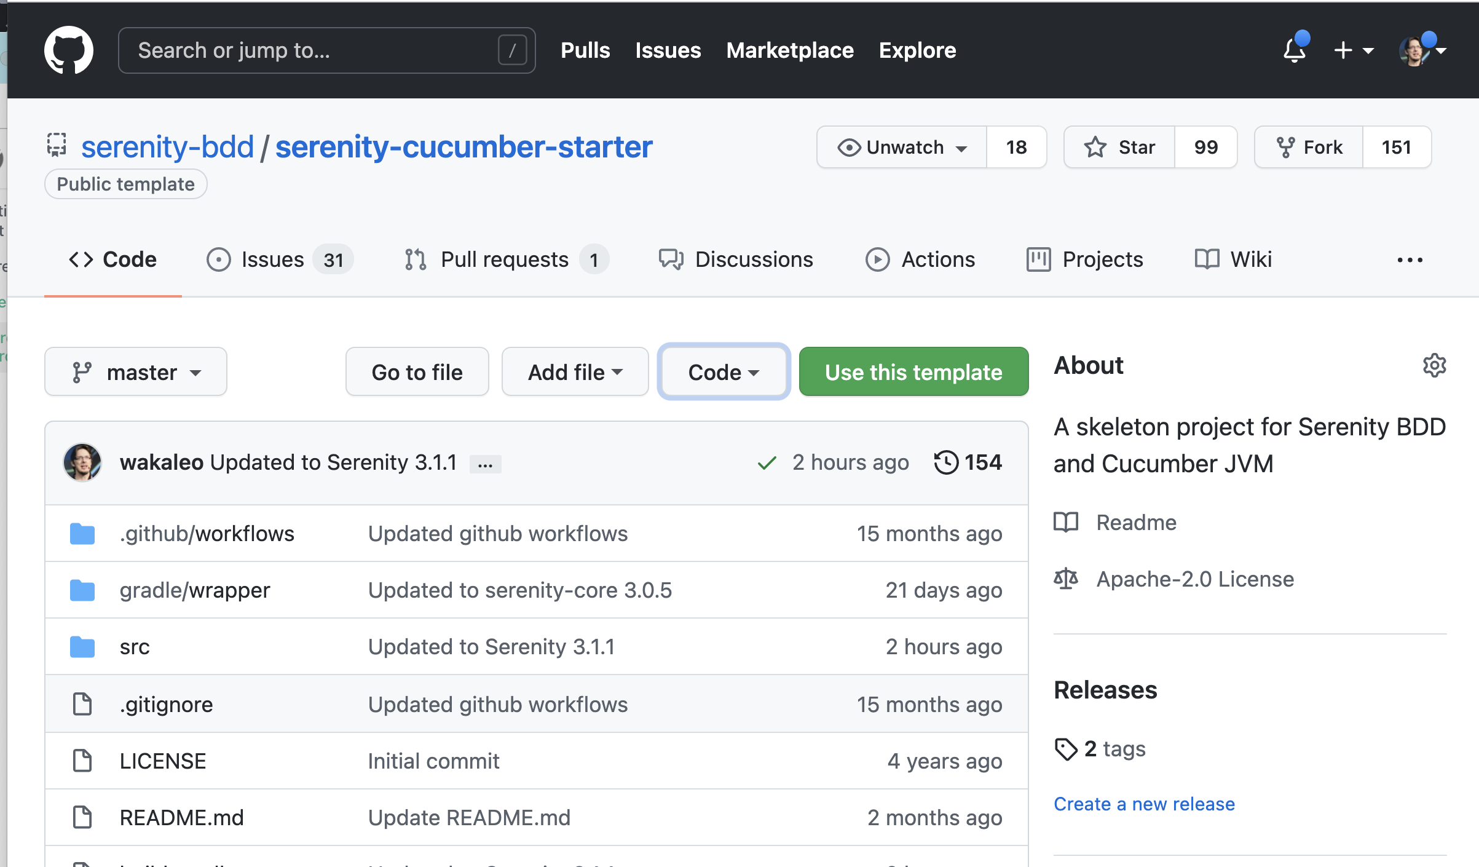
Task: Expand commit message ellipsis button
Action: click(485, 464)
